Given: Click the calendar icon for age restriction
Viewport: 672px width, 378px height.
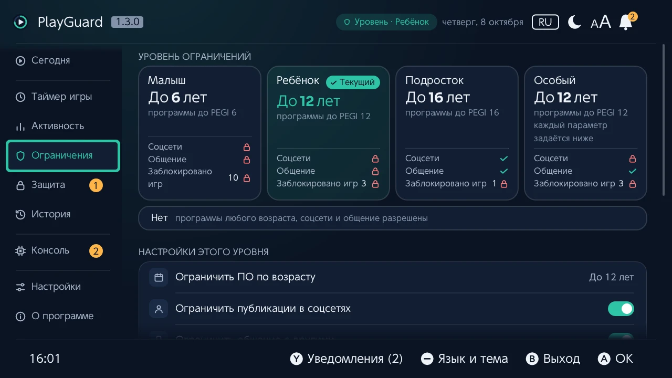Looking at the screenshot, I should [159, 277].
